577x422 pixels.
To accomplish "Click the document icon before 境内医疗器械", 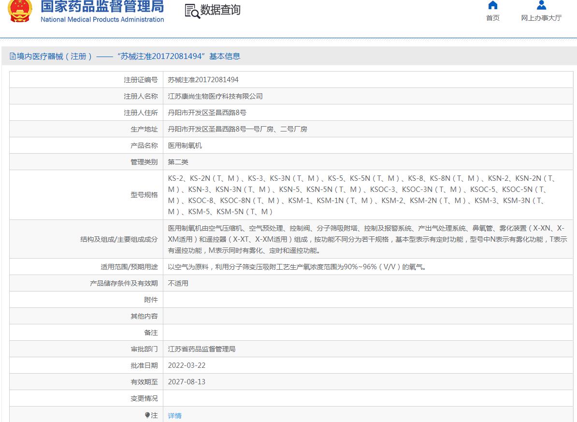I will click(x=13, y=57).
